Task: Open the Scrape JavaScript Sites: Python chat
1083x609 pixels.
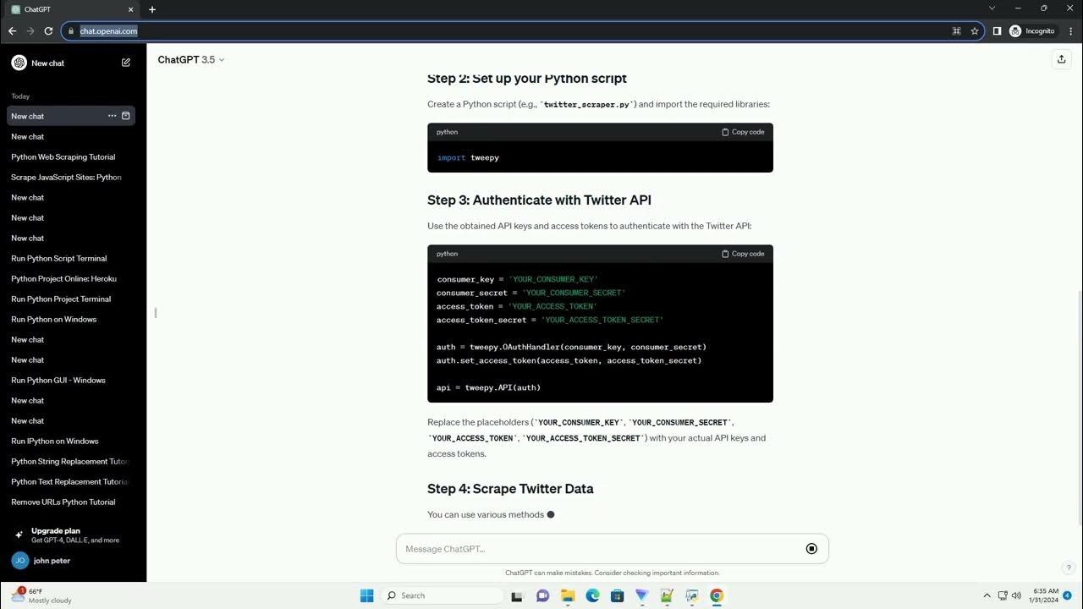Action: (x=71, y=177)
